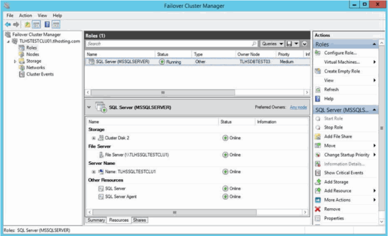The height and width of the screenshot is (236, 388).
Task: Expand the Storage tree node
Action: point(15,61)
